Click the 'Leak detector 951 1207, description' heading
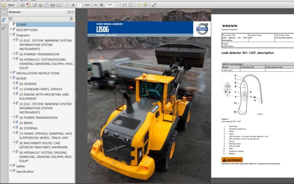The width and height of the screenshot is (294, 184). tap(248, 53)
